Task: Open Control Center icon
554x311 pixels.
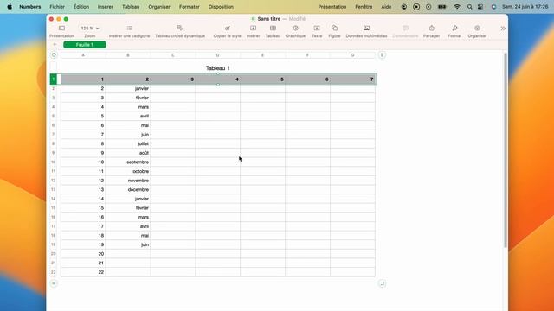Action: (480, 7)
